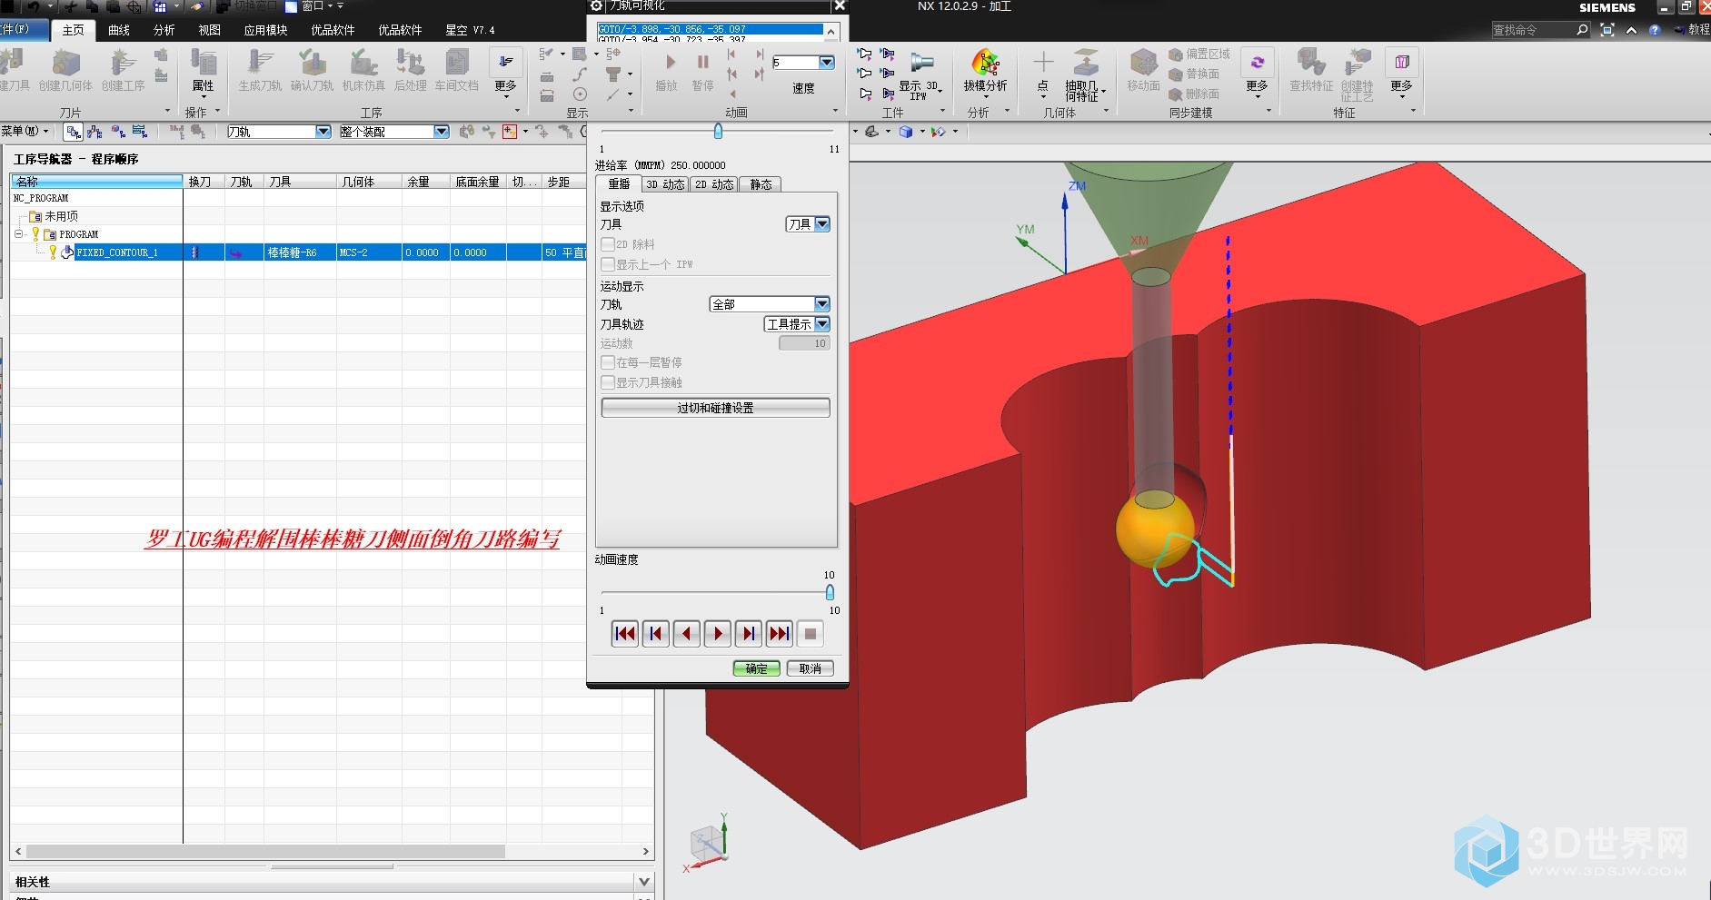Click the animation speed (动画速度) slider handle
The height and width of the screenshot is (900, 1711).
830,592
